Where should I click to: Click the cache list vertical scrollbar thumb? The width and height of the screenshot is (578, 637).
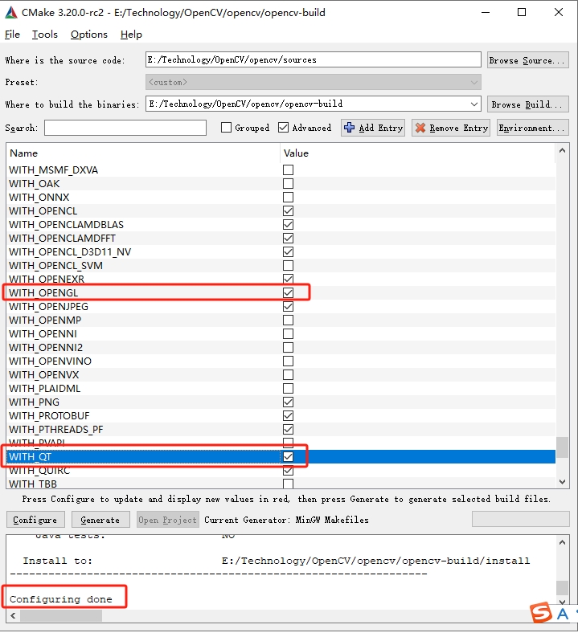(x=562, y=447)
